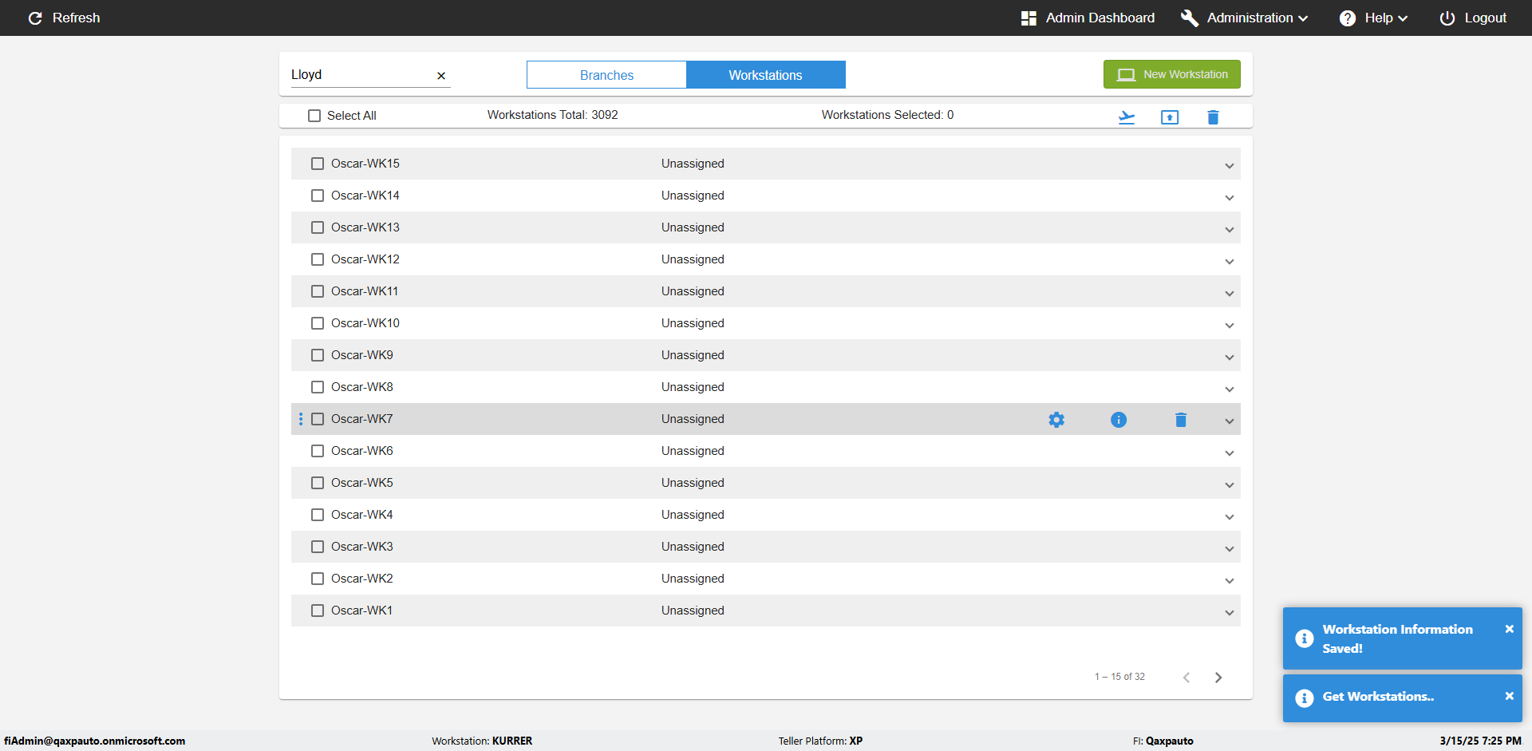Screen dimensions: 1532x751
Task: Expand the Oscar-WK7 row chevron
Action: 1230,421
